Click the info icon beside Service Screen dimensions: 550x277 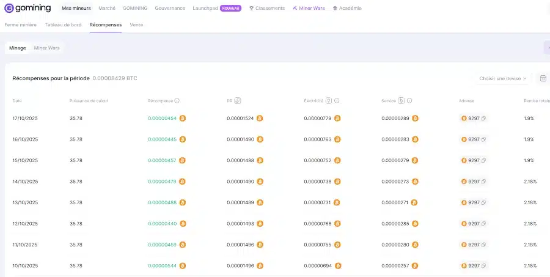(x=409, y=101)
